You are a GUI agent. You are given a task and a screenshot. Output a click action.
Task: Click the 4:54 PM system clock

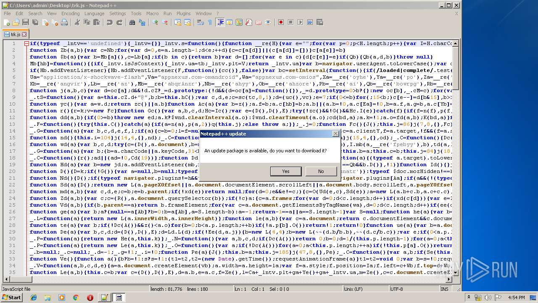click(x=516, y=298)
